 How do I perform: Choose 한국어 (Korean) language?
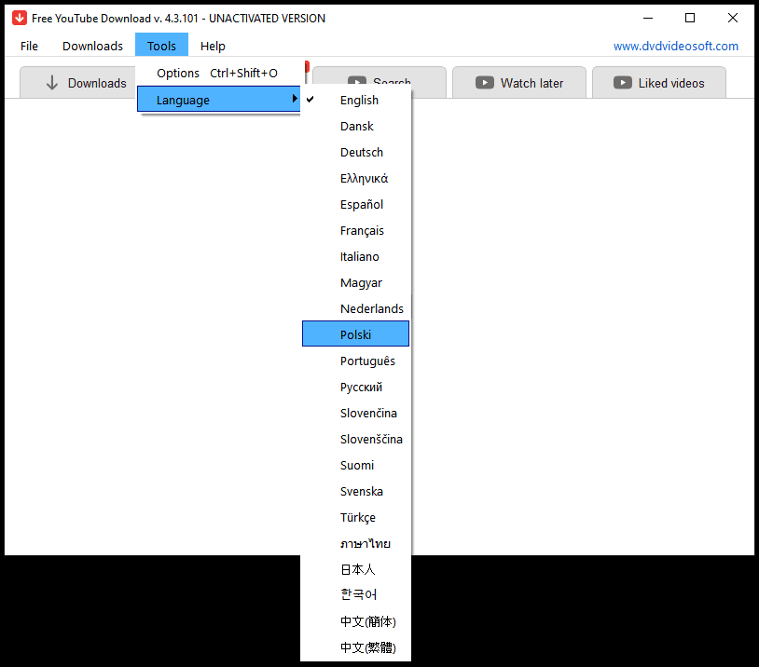coord(356,595)
